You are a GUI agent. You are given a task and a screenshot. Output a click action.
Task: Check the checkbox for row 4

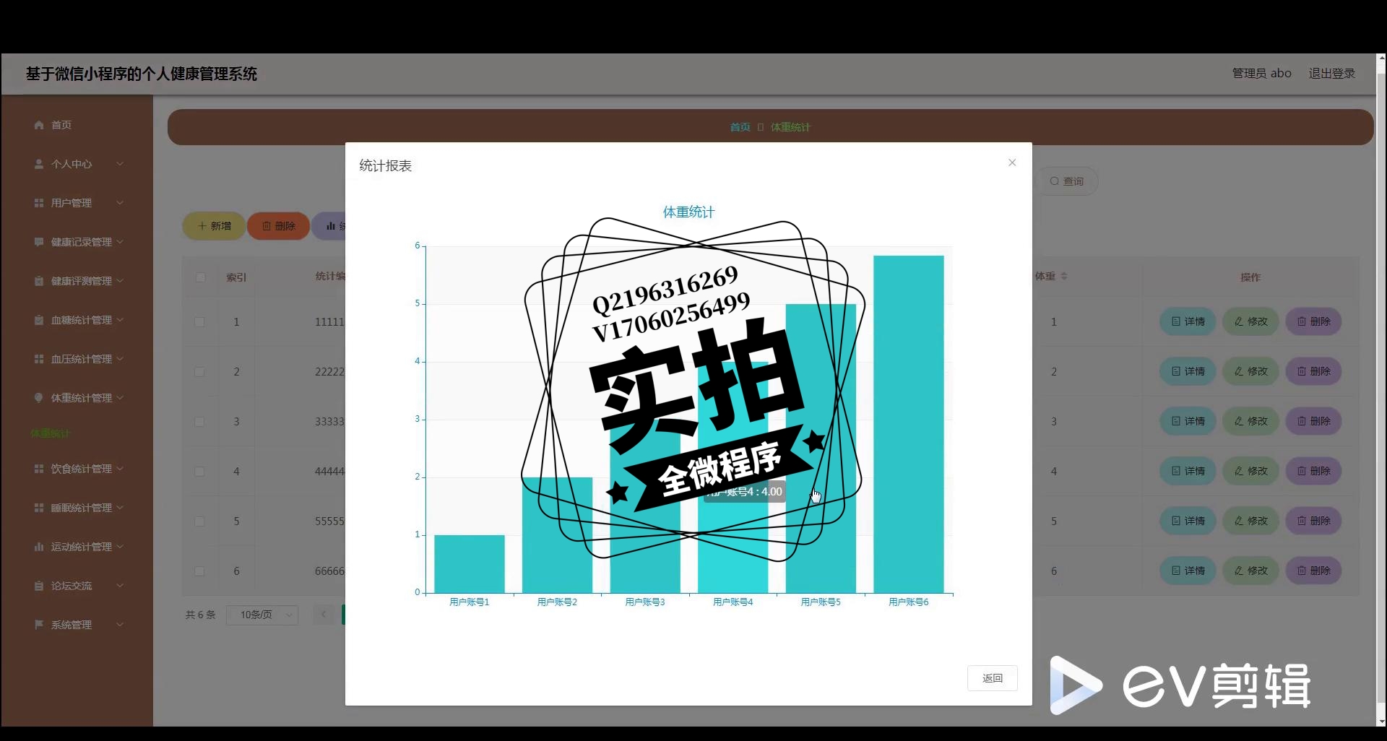[x=199, y=472]
